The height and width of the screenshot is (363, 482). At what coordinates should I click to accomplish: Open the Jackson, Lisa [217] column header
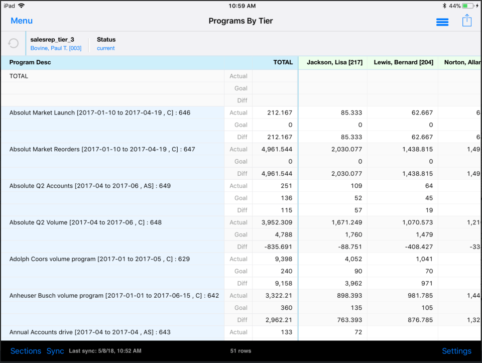click(332, 62)
